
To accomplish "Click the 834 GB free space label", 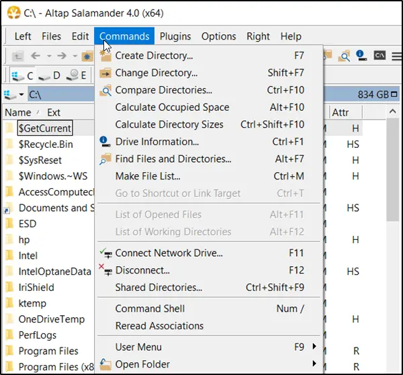I will [373, 95].
